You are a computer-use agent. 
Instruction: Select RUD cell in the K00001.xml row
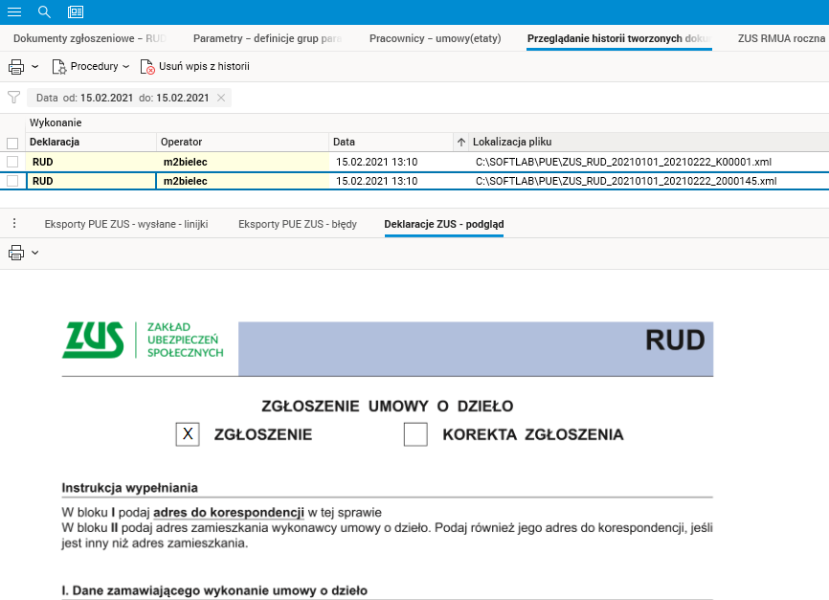click(x=91, y=162)
